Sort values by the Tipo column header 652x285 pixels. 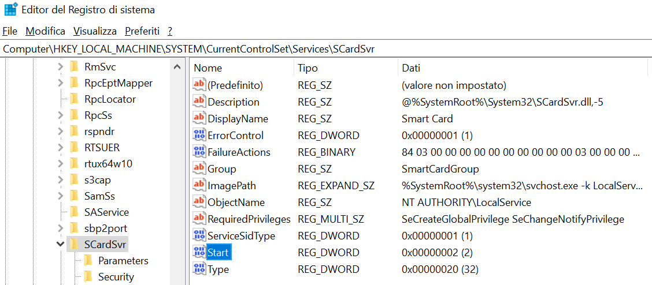pos(346,68)
